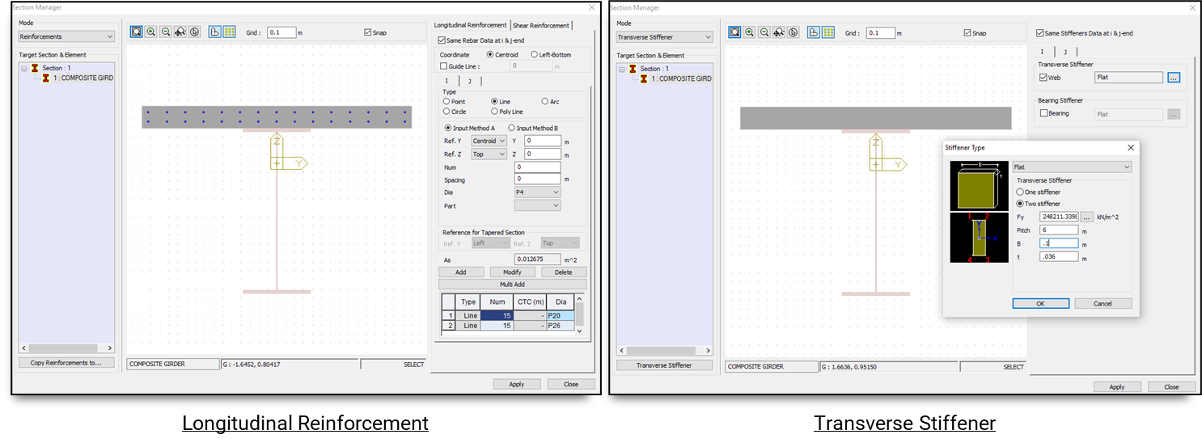
Task: Select the Poly Line type radio button
Action: 494,112
